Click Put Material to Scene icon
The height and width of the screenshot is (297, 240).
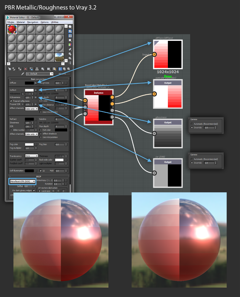coord(14,69)
